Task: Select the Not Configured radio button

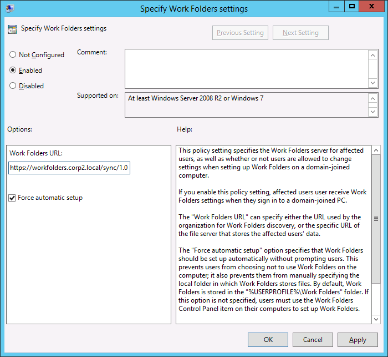Action: tap(13, 55)
